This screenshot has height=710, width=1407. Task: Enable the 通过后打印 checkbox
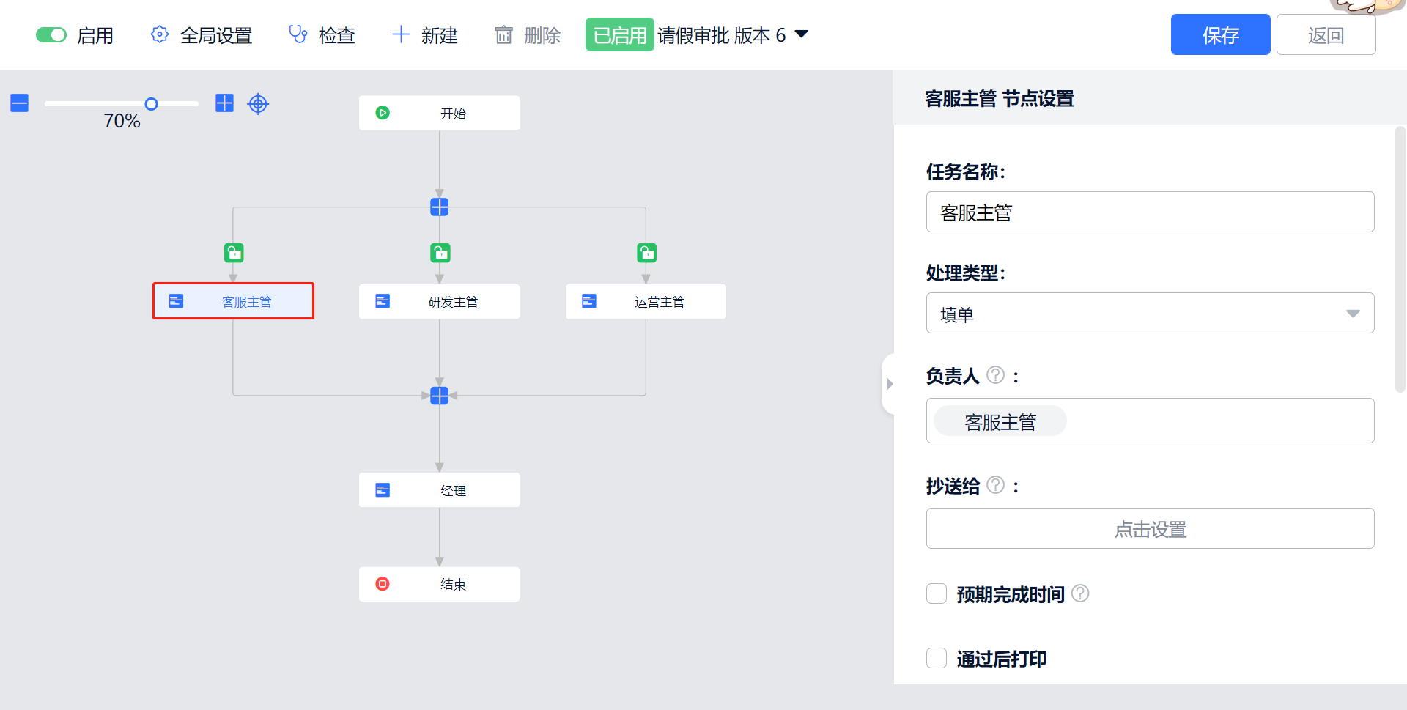coord(937,658)
